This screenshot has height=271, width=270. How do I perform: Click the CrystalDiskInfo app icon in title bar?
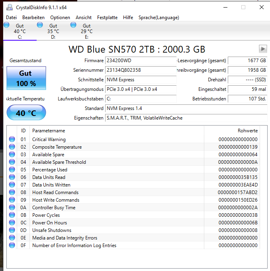click(10, 7)
